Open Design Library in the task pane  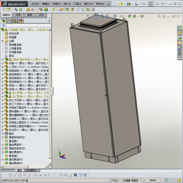pos(180,38)
